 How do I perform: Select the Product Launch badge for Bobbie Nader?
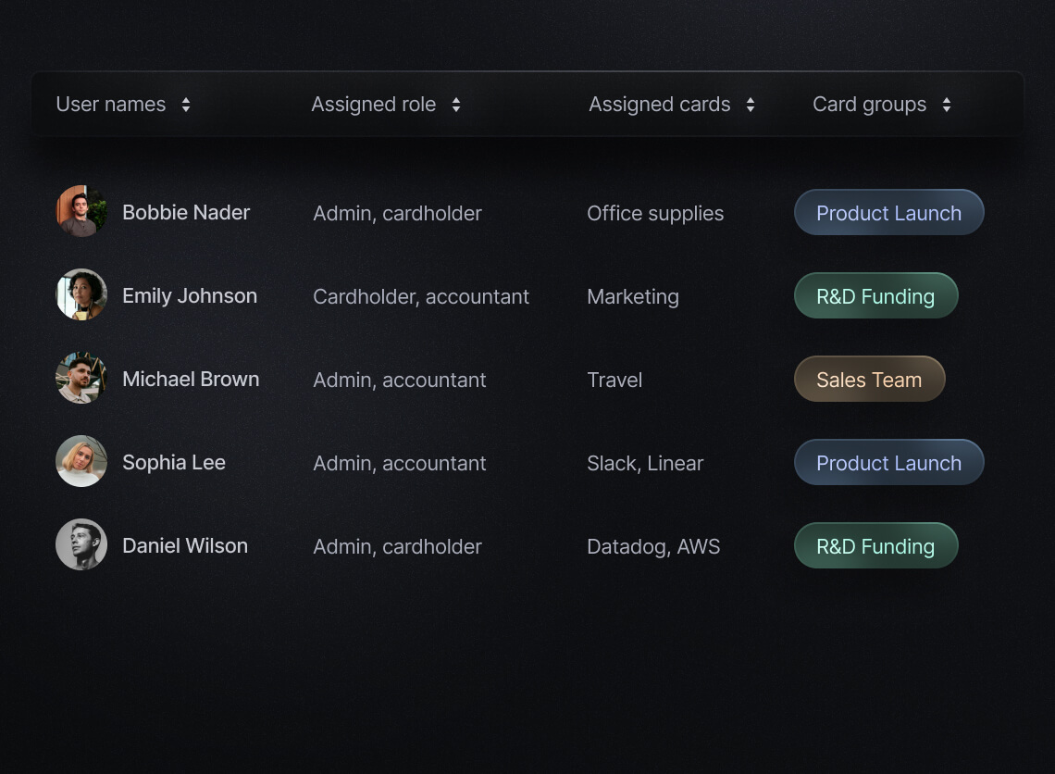click(x=887, y=212)
